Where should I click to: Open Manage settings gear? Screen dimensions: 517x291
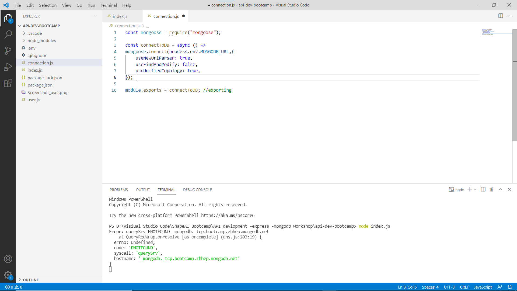[8, 275]
